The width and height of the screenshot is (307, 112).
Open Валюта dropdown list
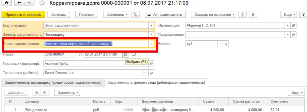pyautogui.click(x=220, y=44)
